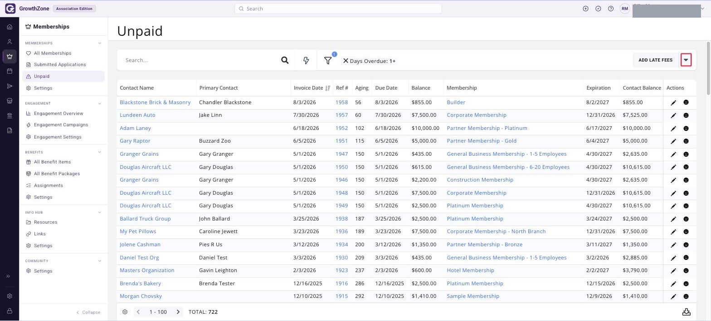This screenshot has width=711, height=321.
Task: Open the Partner Membership - Platinum link
Action: pyautogui.click(x=487, y=128)
